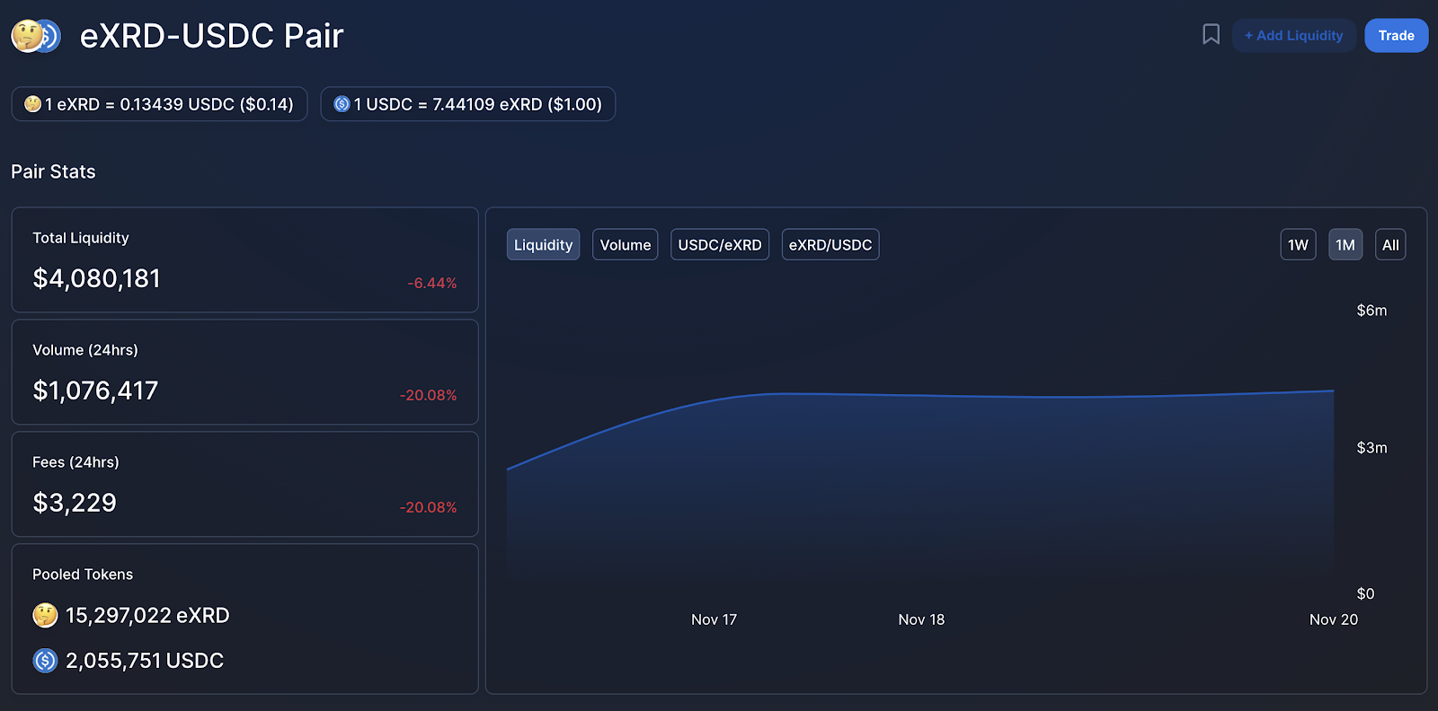
Task: Click the eXRD-USDC pair token logo in header
Action: click(36, 36)
